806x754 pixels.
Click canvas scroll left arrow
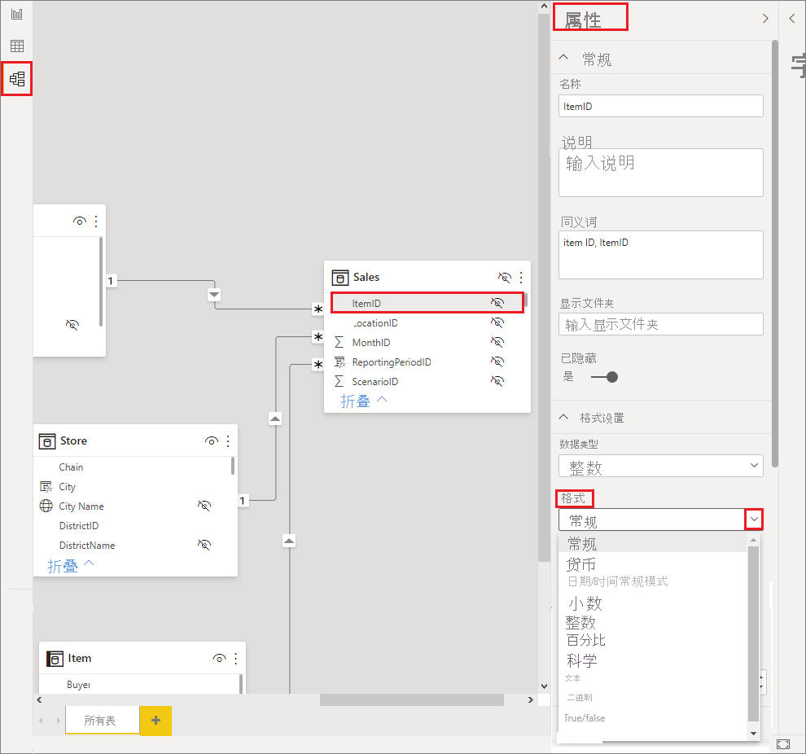pyautogui.click(x=39, y=700)
